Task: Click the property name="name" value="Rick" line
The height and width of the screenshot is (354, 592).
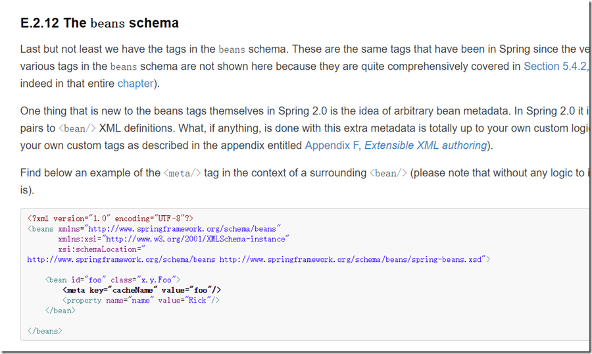Action: tap(141, 300)
